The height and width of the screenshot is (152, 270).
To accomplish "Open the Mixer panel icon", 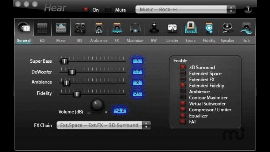I will click(x=61, y=28).
